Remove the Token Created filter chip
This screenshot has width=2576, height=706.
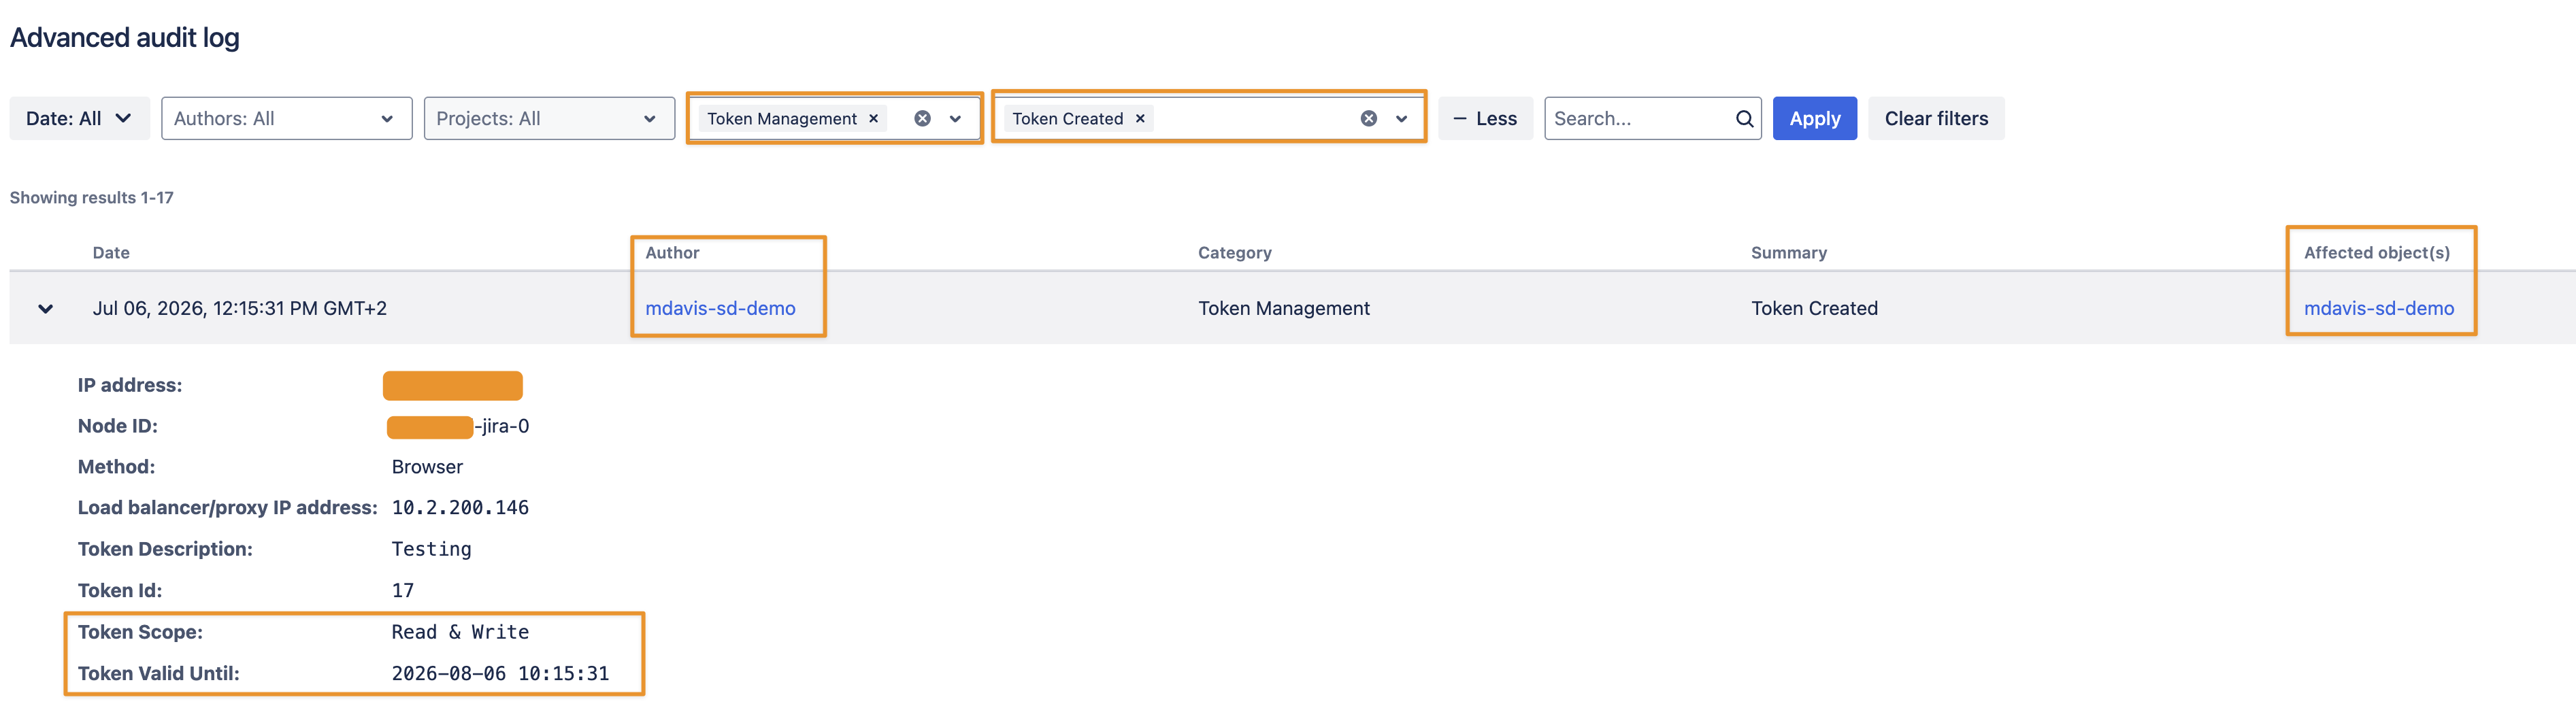point(1140,118)
